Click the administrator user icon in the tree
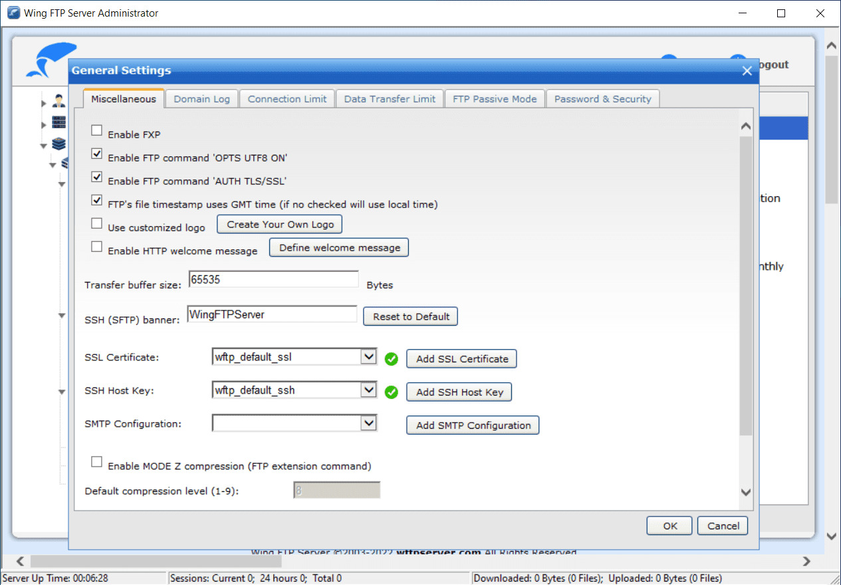The height and width of the screenshot is (585, 841). [59, 102]
